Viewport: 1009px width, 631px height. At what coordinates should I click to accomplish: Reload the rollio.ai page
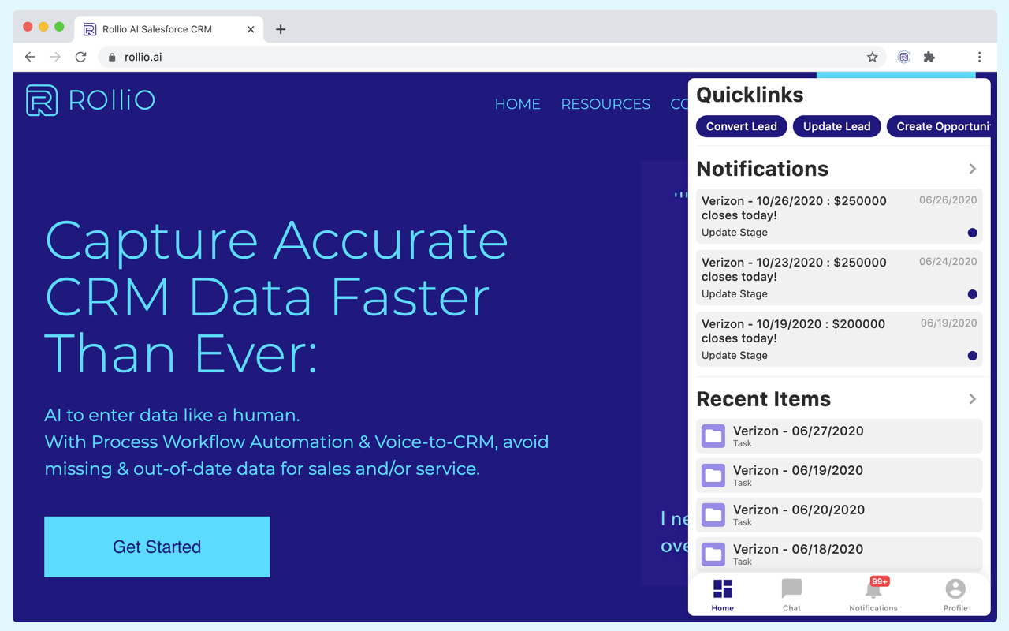80,57
